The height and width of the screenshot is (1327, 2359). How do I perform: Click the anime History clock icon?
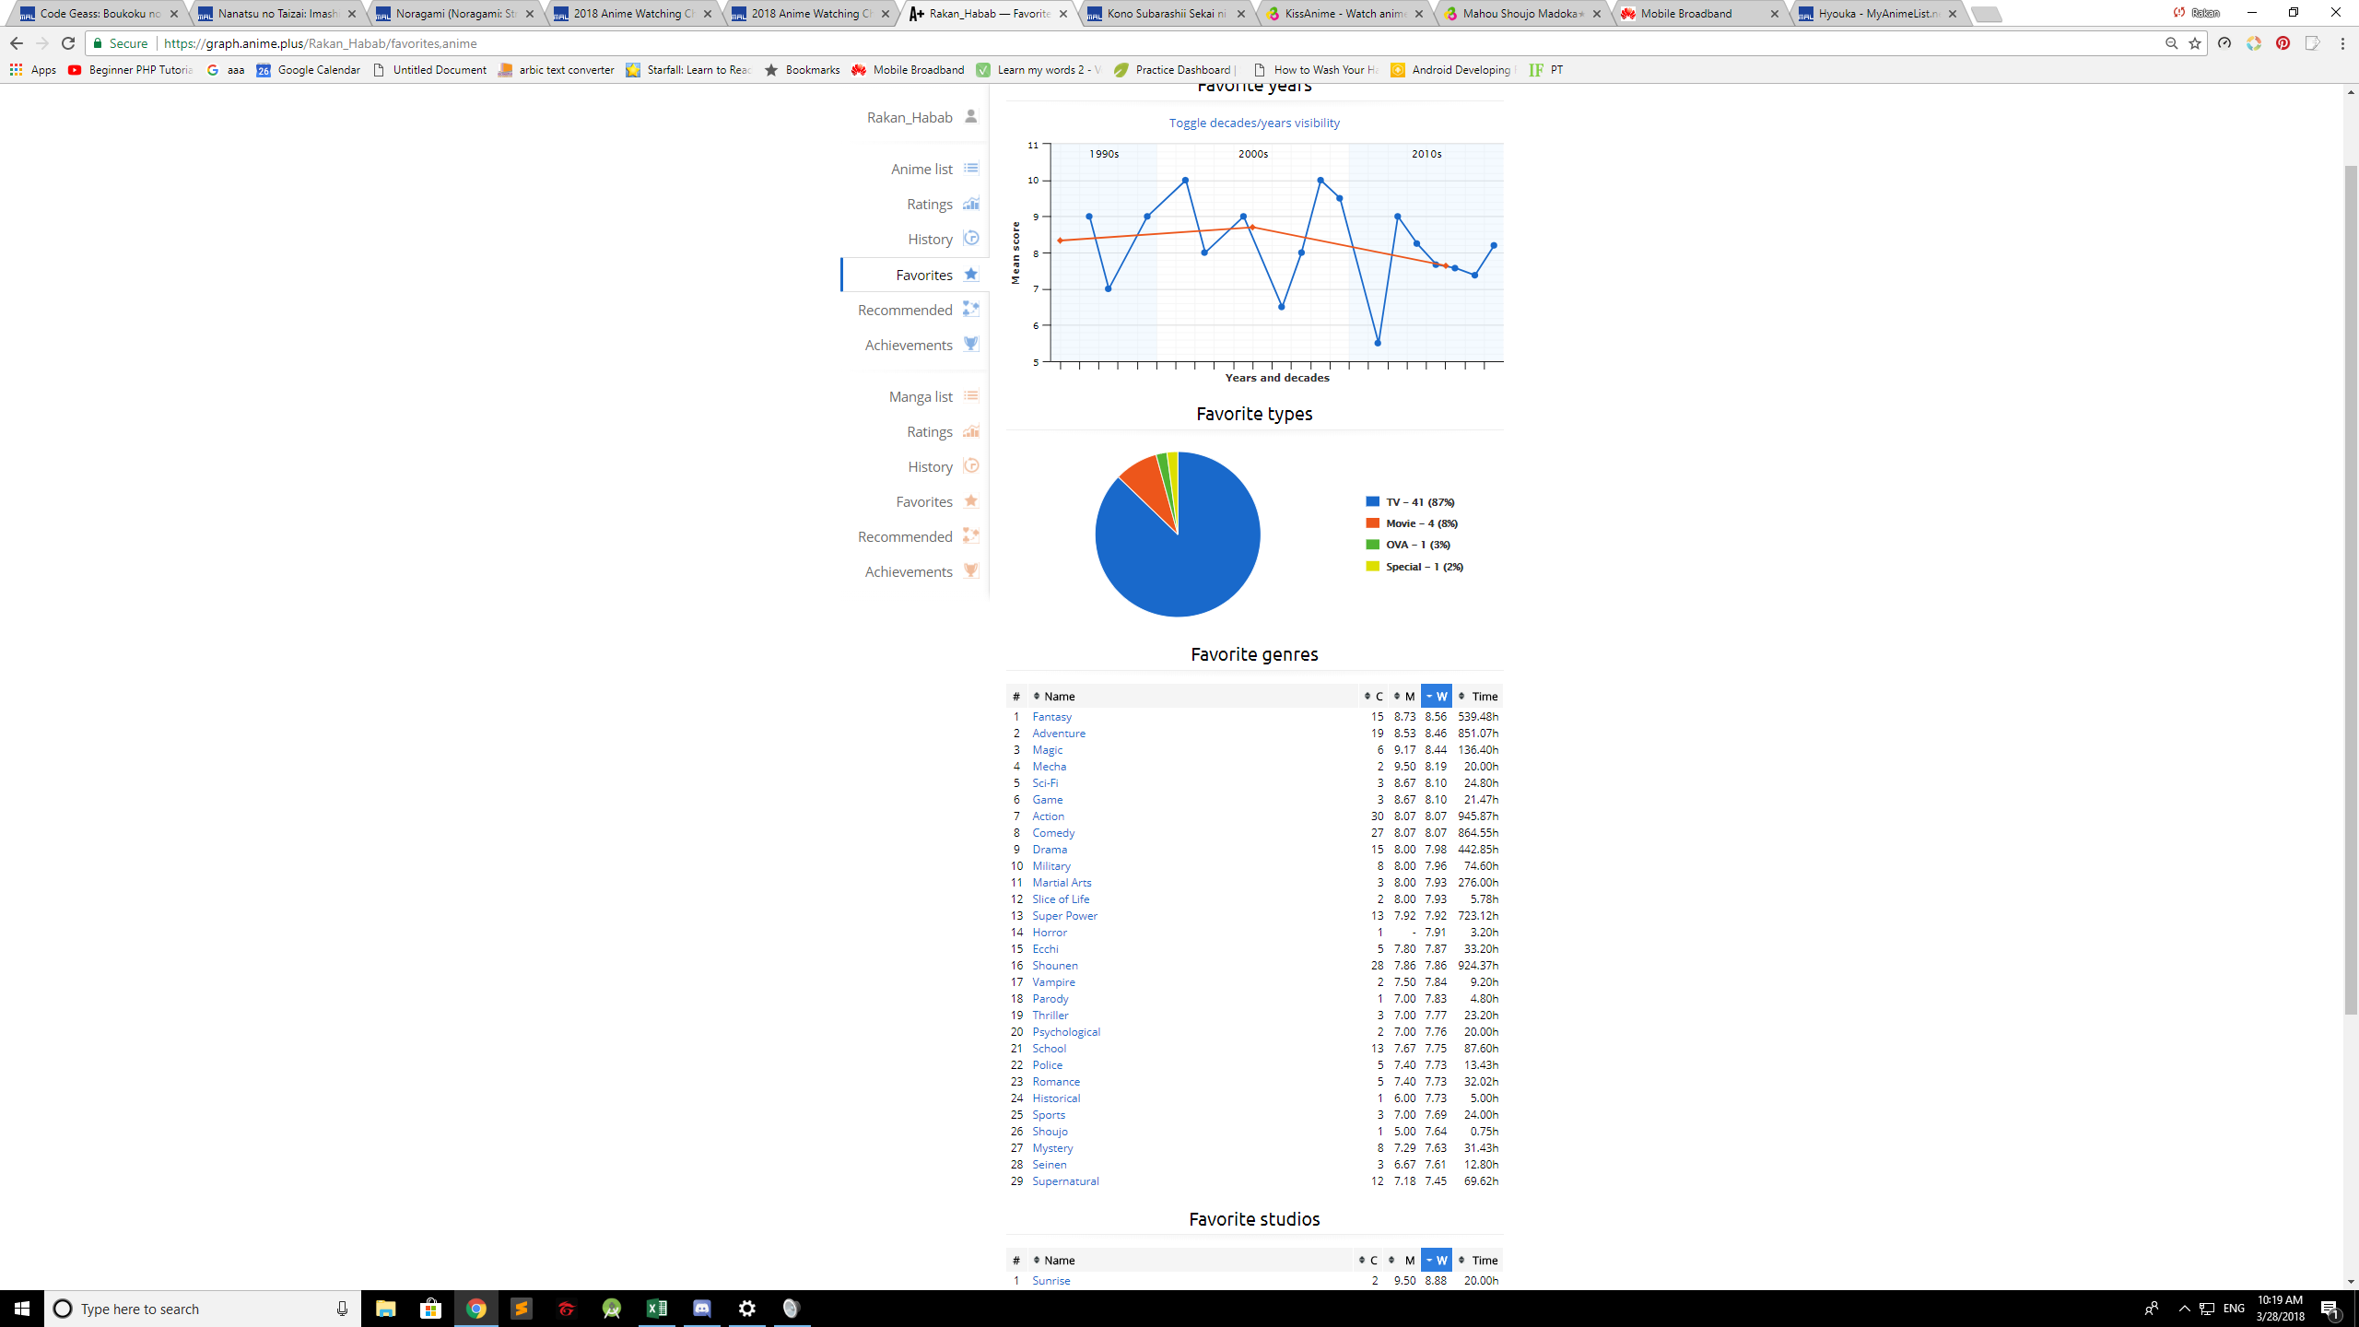coord(970,239)
